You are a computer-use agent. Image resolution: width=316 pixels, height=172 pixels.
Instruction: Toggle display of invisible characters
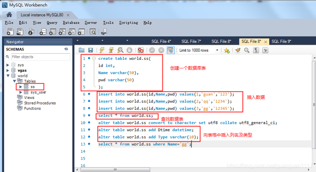click(x=256, y=50)
